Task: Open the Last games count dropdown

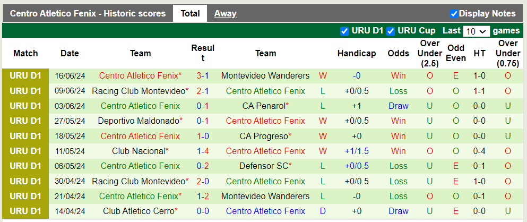Action: tap(476, 31)
